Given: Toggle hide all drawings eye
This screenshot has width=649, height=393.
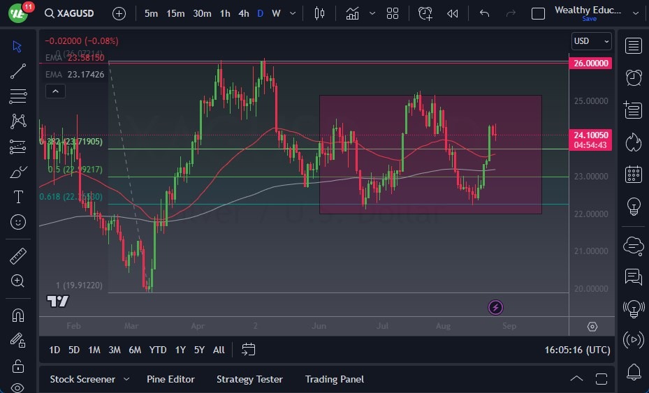Looking at the screenshot, I should tap(18, 387).
